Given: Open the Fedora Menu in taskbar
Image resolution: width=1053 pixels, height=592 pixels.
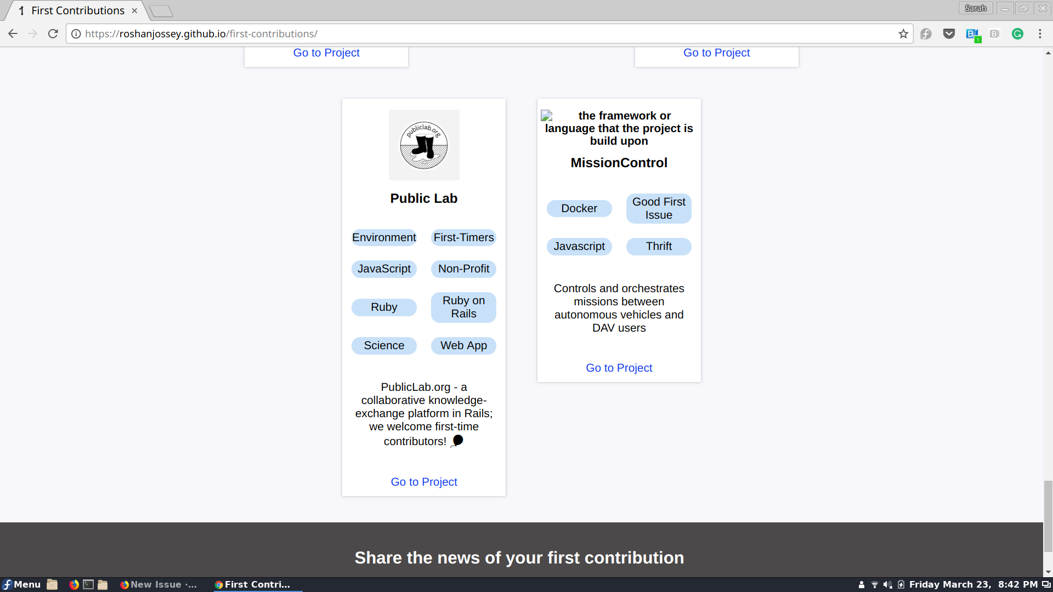Looking at the screenshot, I should pyautogui.click(x=22, y=584).
